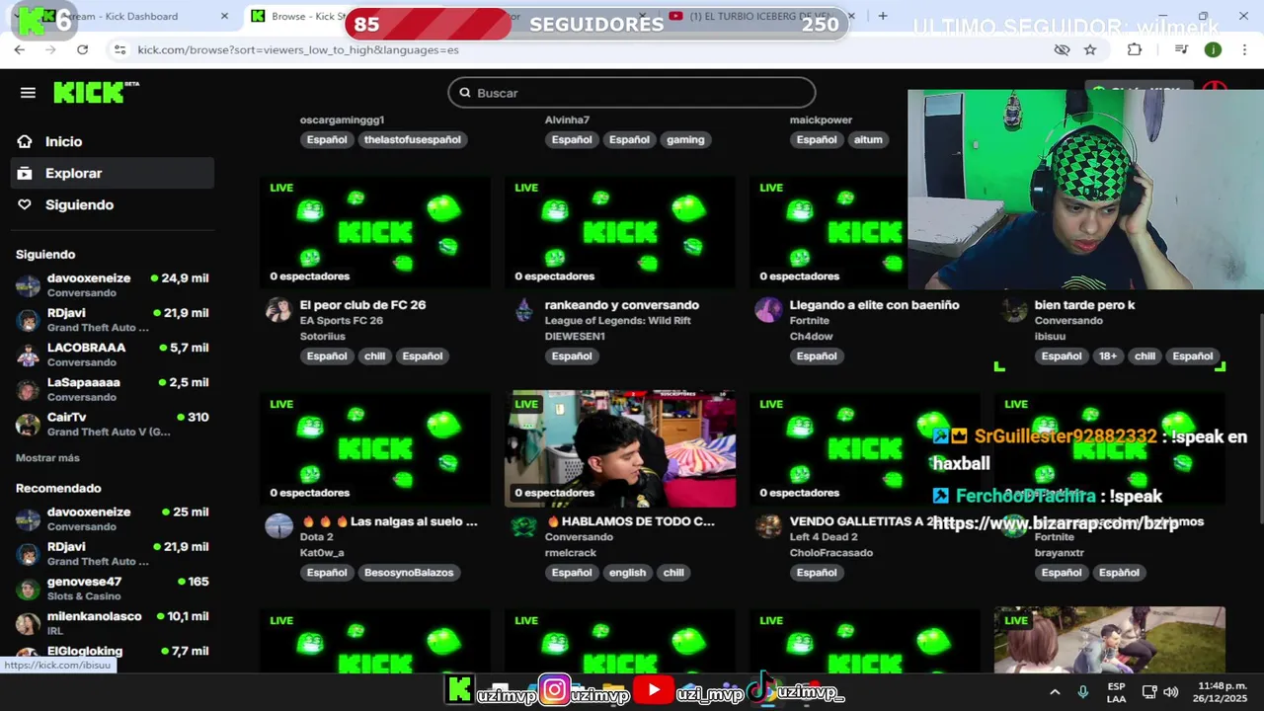Open the Kick hamburger sidebar menu

(28, 93)
